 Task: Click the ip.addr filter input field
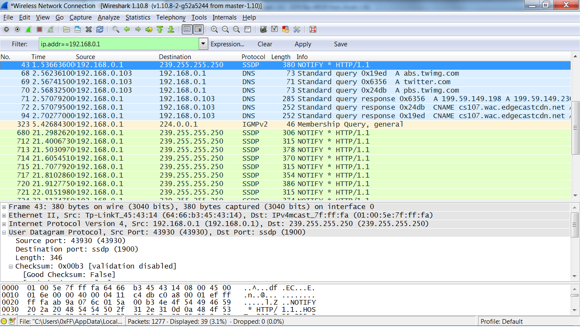[119, 44]
